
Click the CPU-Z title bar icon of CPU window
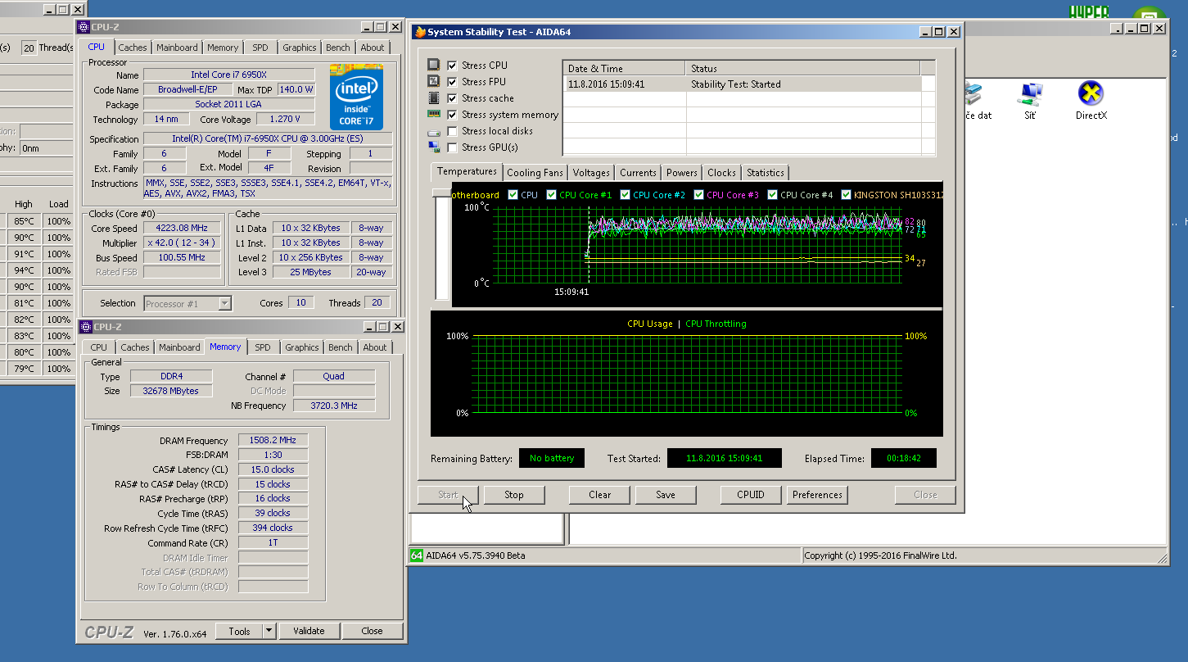click(84, 27)
